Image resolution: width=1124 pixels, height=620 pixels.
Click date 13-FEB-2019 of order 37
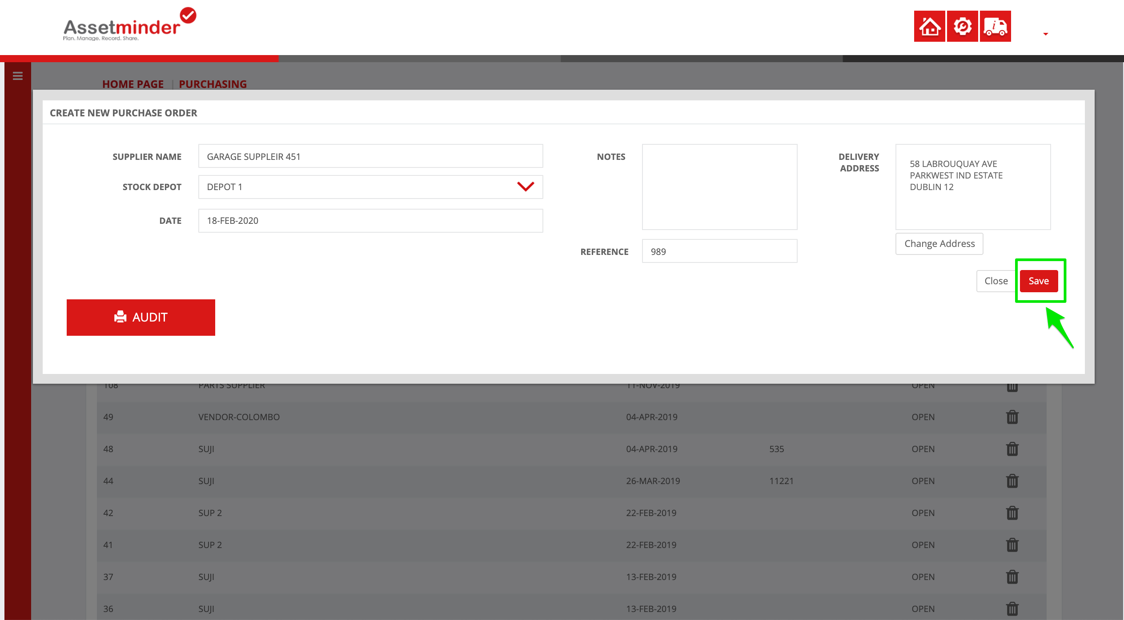[x=651, y=577]
